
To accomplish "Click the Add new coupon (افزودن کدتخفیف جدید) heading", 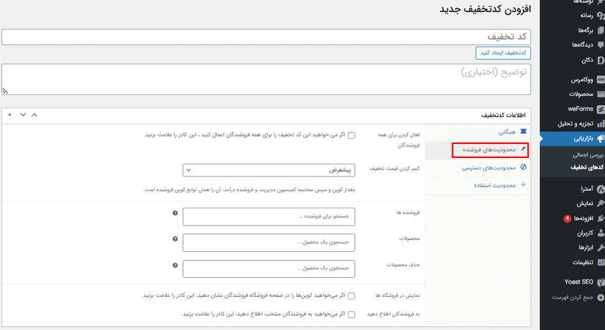I will point(485,10).
